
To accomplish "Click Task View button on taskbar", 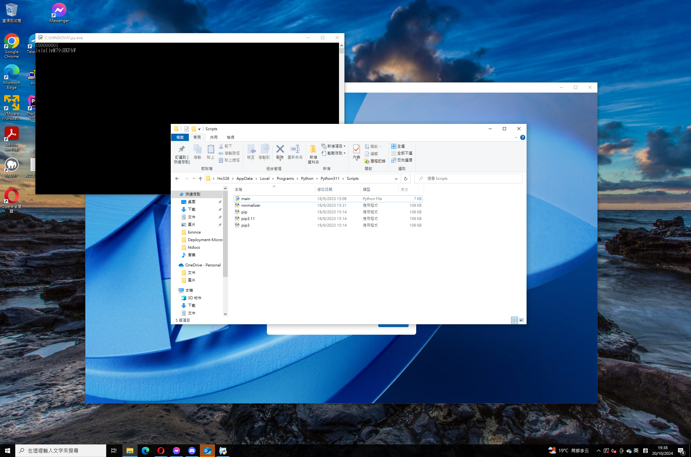I will coord(114,451).
